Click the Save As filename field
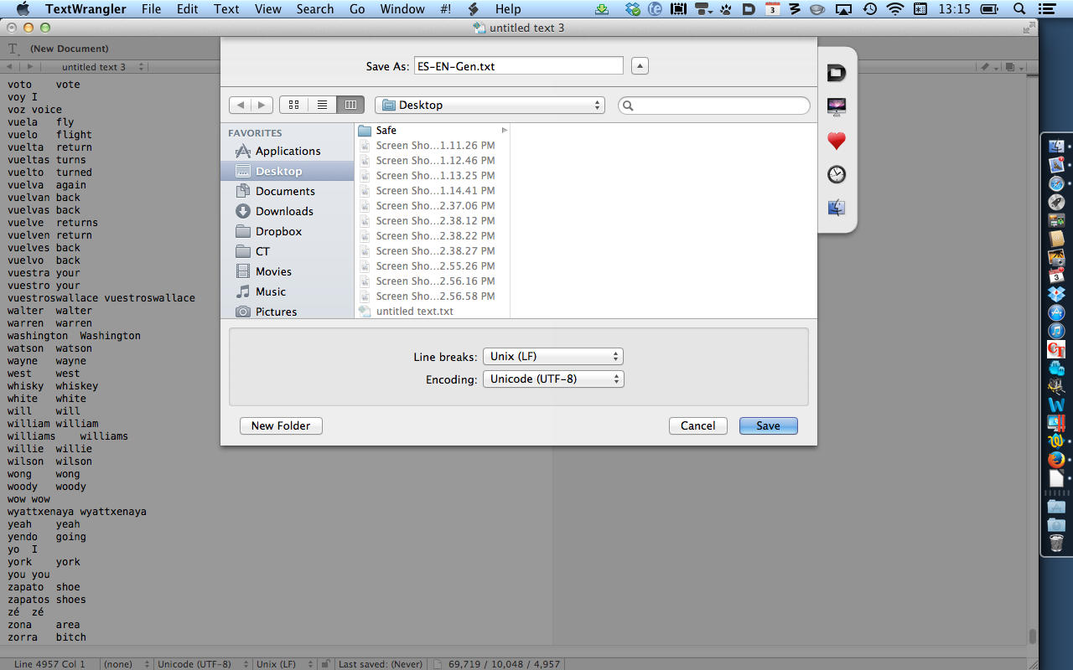Viewport: 1073px width, 670px height. point(518,66)
